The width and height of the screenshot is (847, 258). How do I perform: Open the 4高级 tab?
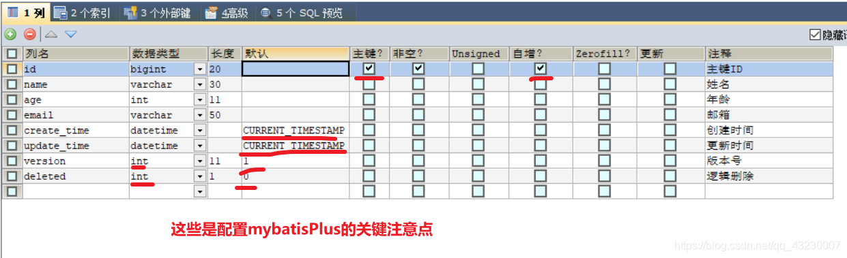coord(227,12)
